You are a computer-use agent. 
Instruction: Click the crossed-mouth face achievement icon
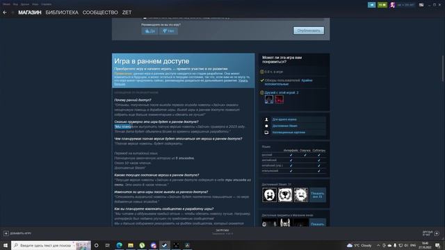pyautogui.click(x=269, y=194)
